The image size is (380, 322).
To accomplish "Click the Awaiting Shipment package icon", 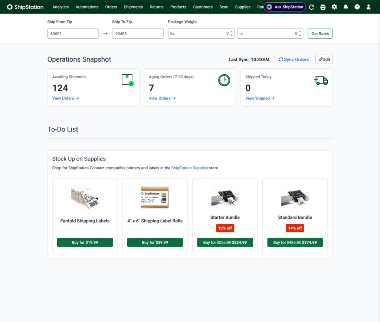I will click(128, 80).
